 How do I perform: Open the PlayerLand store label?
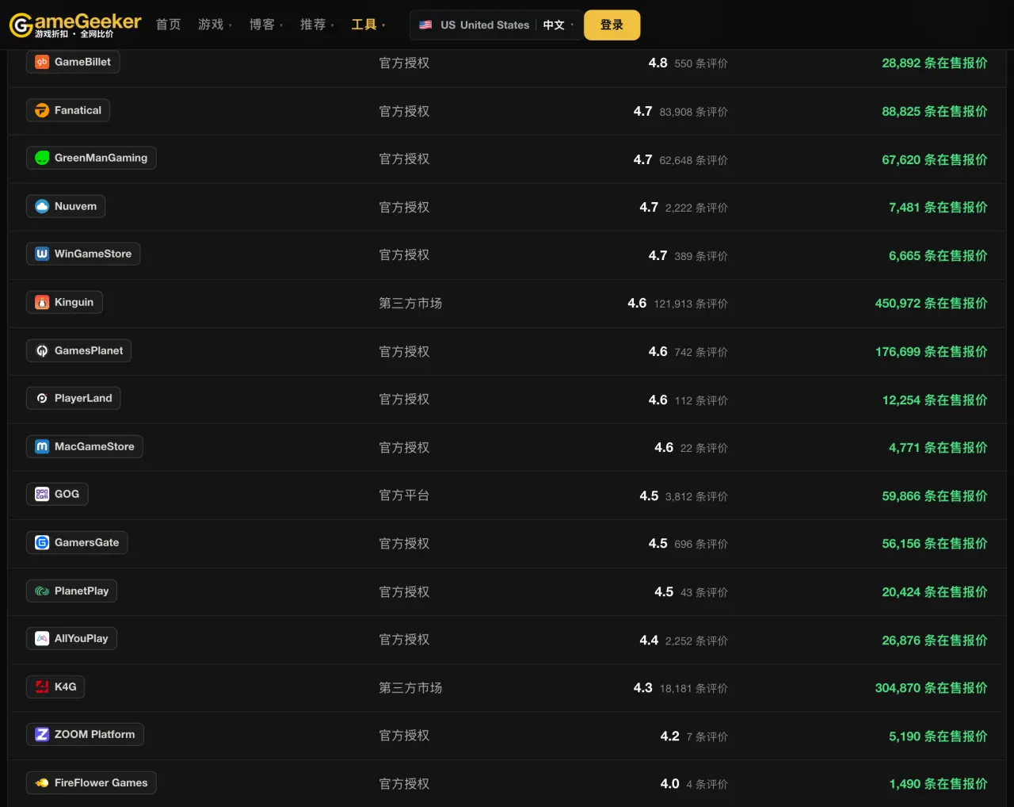coord(74,398)
